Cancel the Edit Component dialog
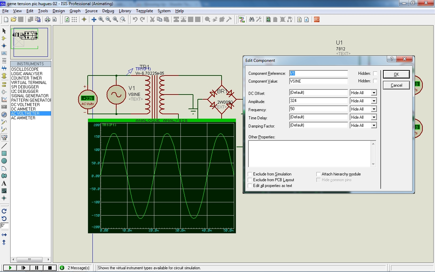The height and width of the screenshot is (272, 435). click(396, 85)
